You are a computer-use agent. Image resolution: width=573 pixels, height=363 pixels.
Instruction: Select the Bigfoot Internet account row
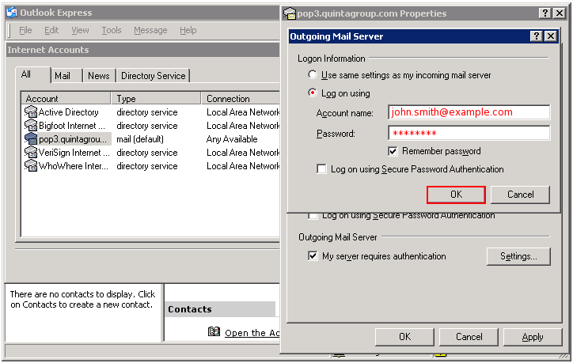150,126
